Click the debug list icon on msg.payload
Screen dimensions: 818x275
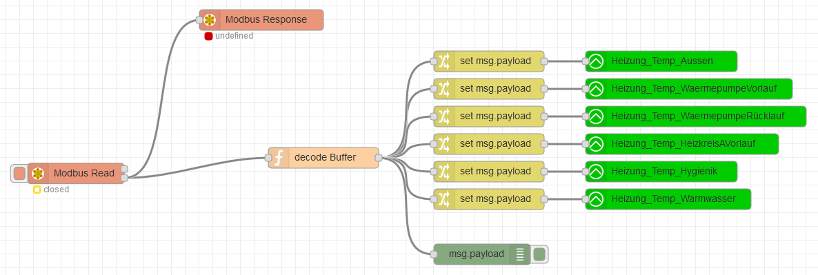click(x=519, y=254)
